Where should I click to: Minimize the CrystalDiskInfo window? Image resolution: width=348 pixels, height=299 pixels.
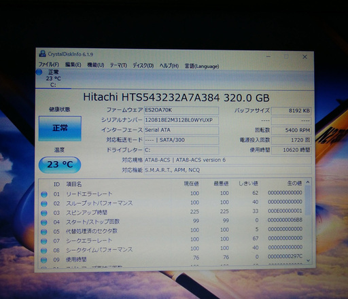(x=268, y=56)
